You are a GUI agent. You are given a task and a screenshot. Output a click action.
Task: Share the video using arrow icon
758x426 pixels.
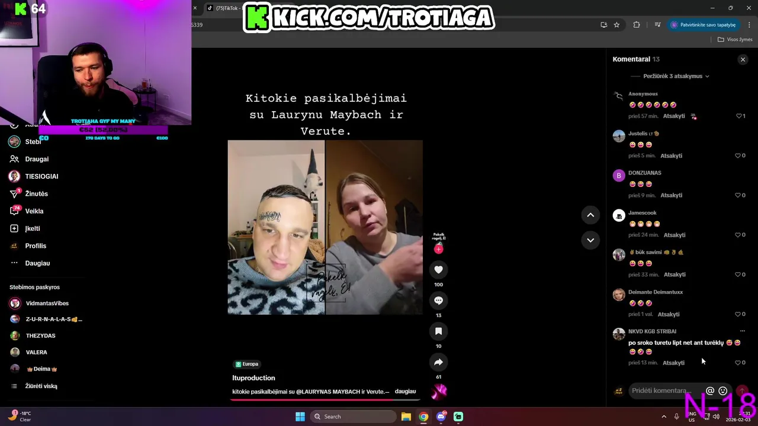tap(438, 362)
